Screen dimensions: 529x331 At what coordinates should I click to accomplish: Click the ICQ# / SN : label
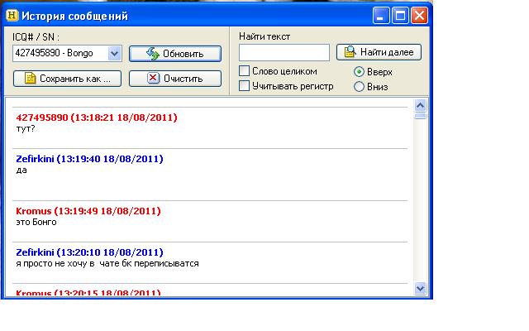point(36,36)
